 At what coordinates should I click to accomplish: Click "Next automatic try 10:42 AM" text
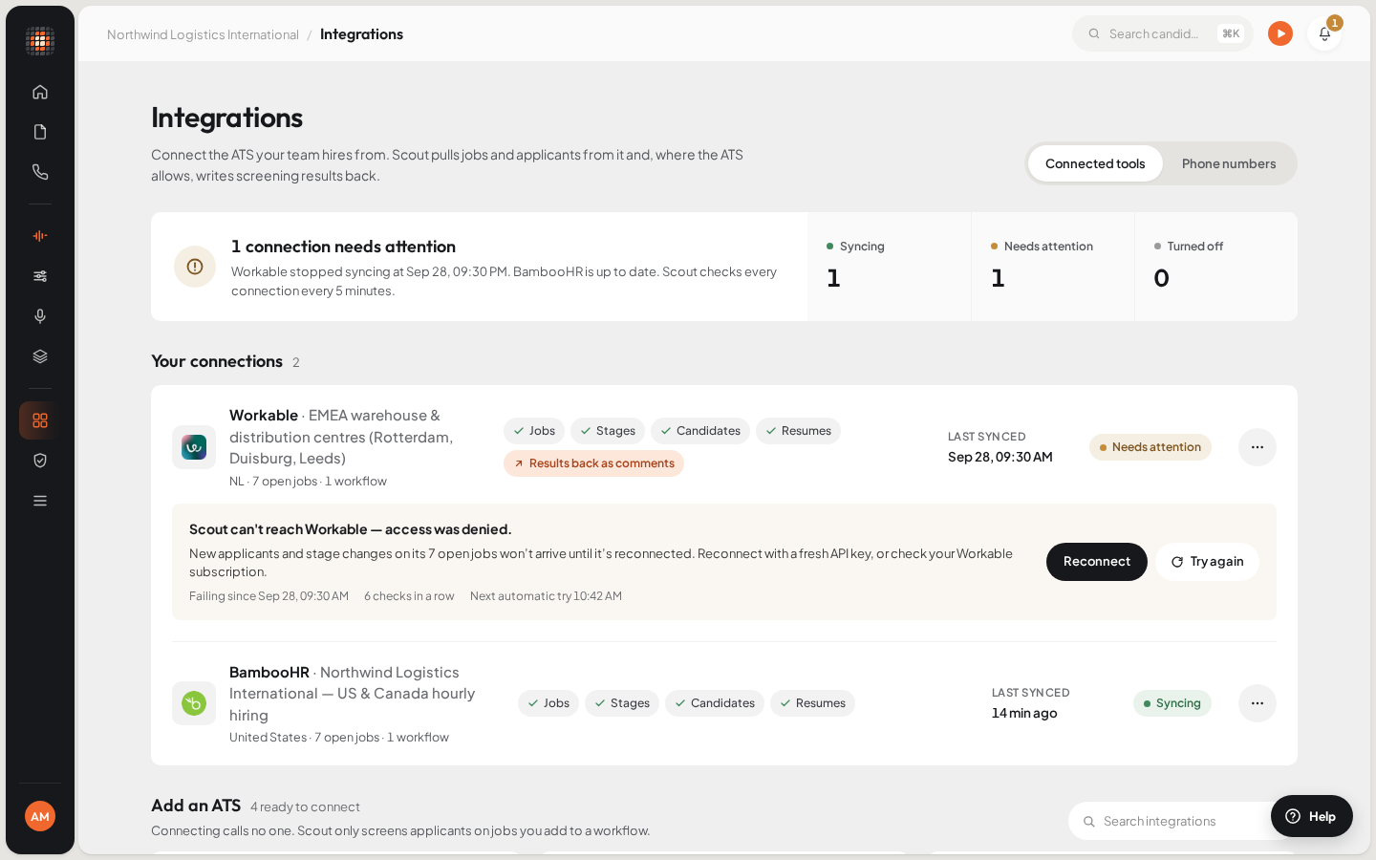tap(546, 596)
